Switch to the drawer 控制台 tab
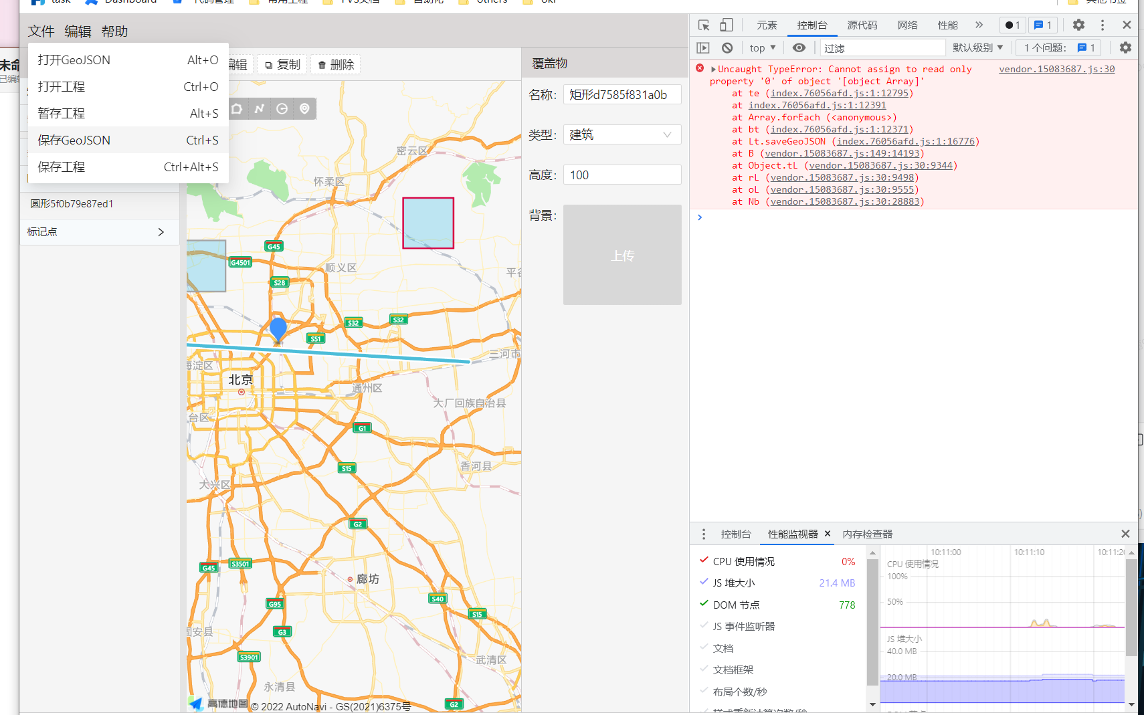The image size is (1144, 715). pyautogui.click(x=736, y=534)
